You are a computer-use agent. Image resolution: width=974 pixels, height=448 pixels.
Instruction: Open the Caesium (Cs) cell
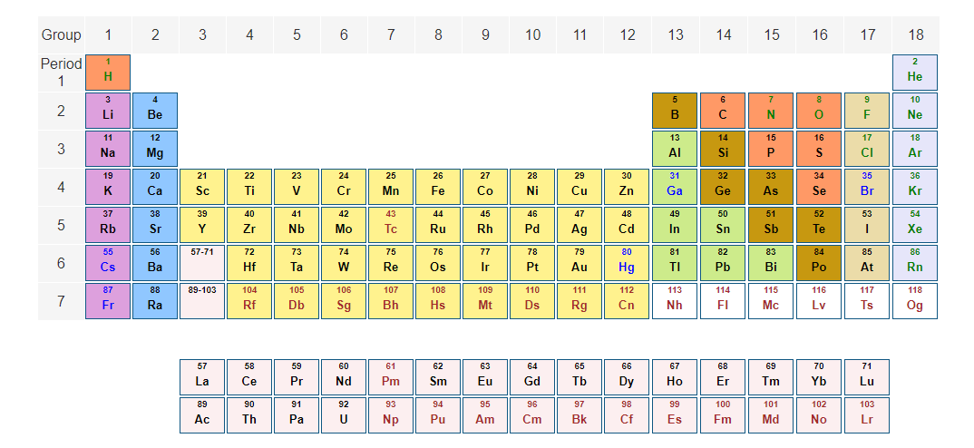(x=108, y=263)
